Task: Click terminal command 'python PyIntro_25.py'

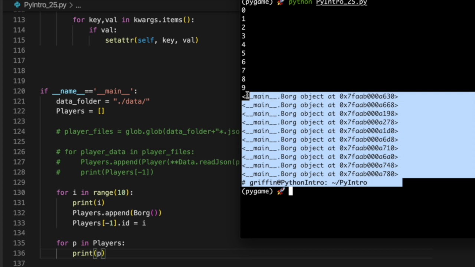Action: coord(328,2)
